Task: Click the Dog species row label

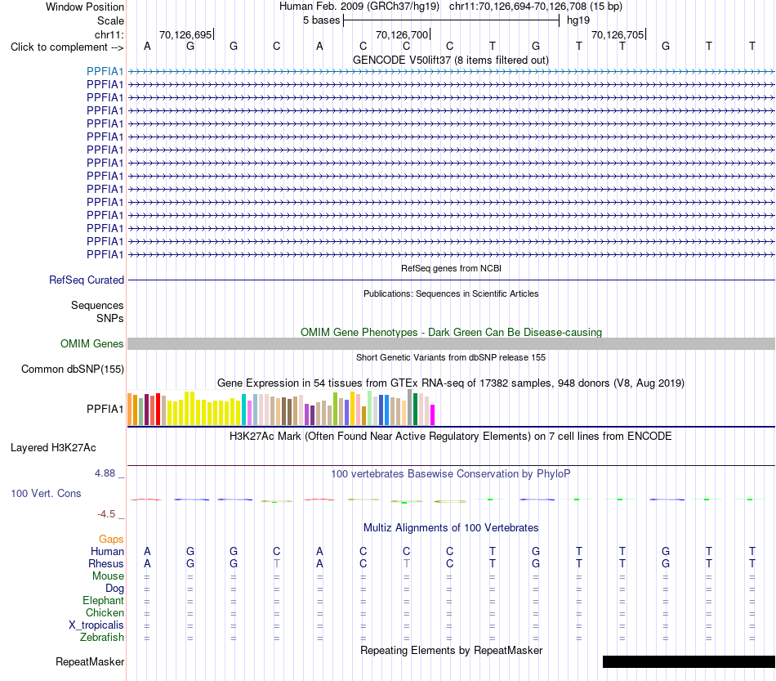Action: coord(114,589)
